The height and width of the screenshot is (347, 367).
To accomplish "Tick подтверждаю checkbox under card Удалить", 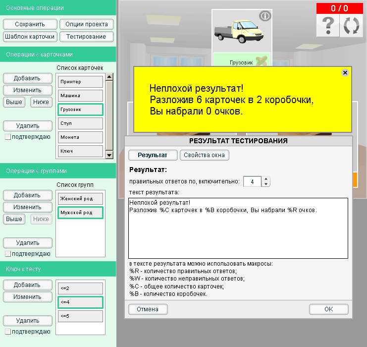I will tap(8, 137).
